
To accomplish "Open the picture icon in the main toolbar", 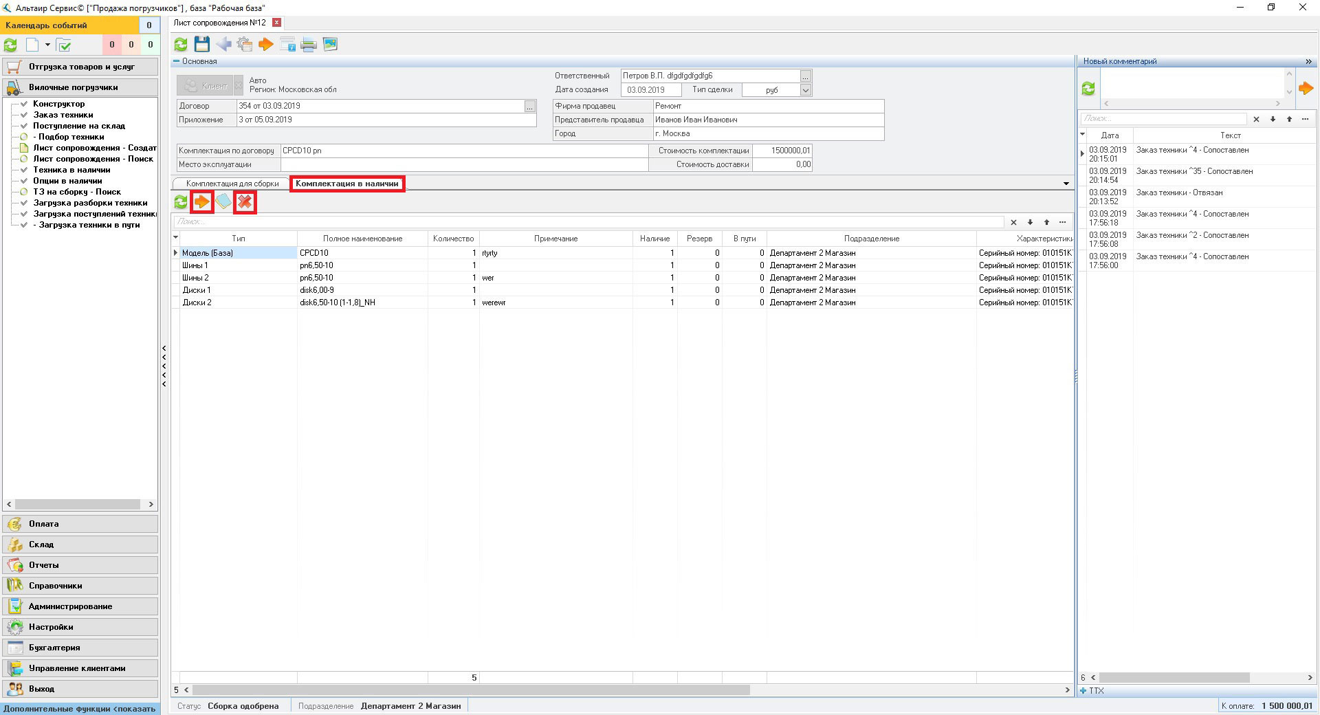I will click(x=330, y=45).
